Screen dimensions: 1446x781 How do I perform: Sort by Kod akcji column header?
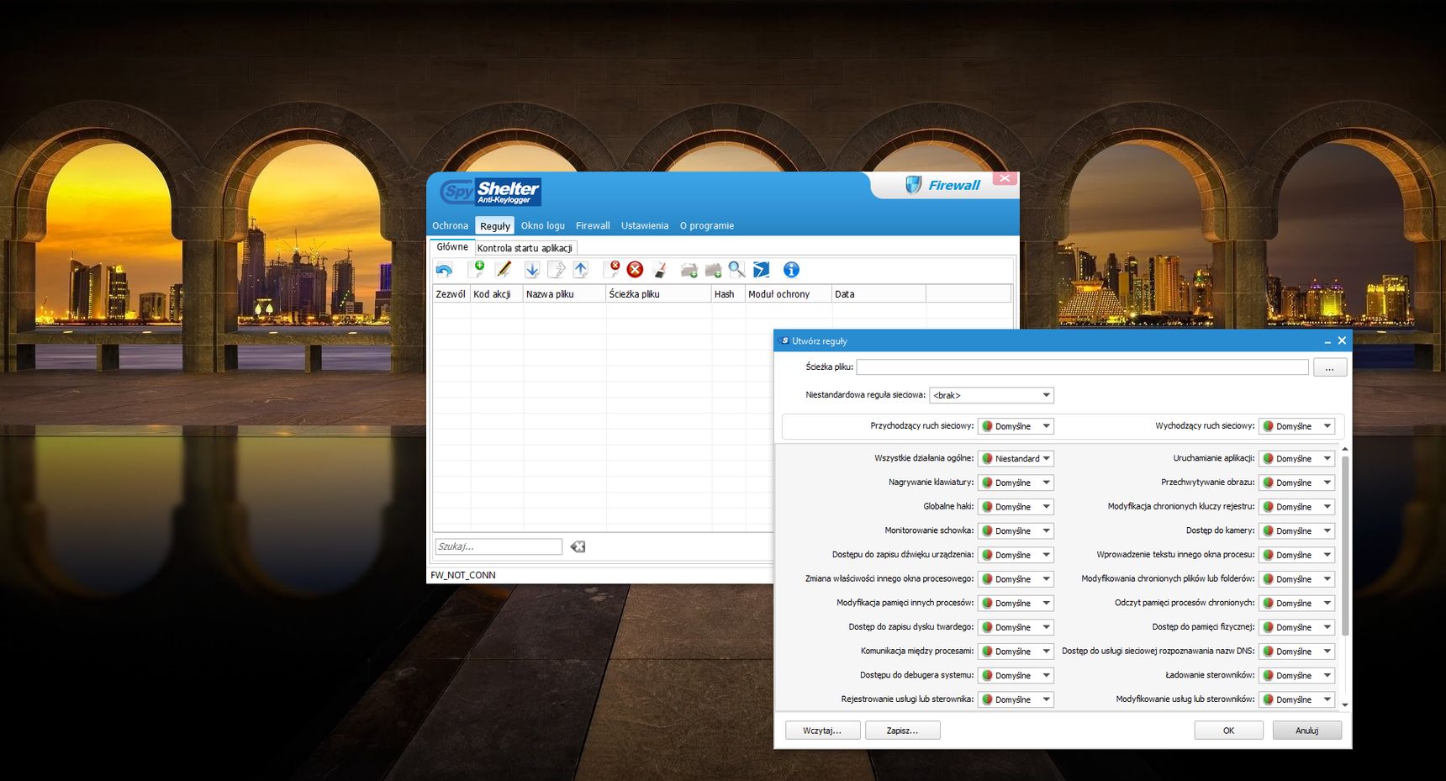coord(496,294)
